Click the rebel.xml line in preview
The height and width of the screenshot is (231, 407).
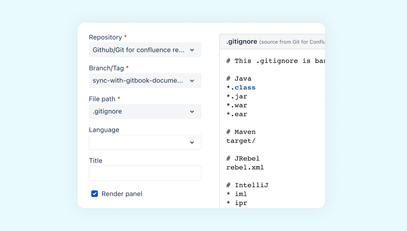pyautogui.click(x=245, y=167)
